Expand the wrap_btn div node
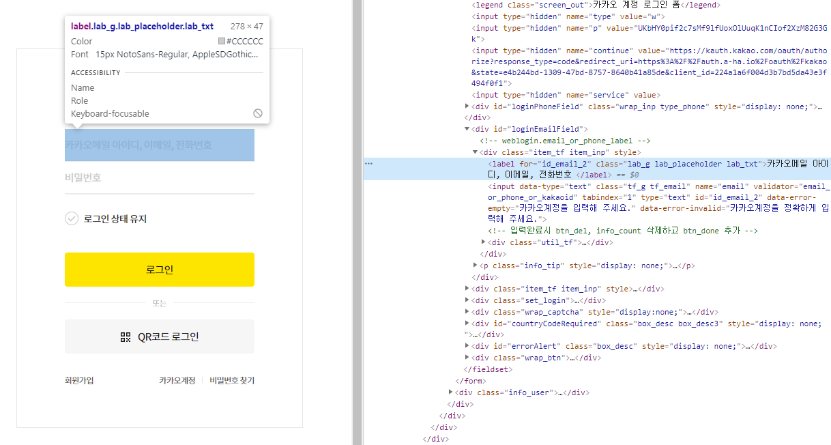Screen dimensions: 831x445 467,358
